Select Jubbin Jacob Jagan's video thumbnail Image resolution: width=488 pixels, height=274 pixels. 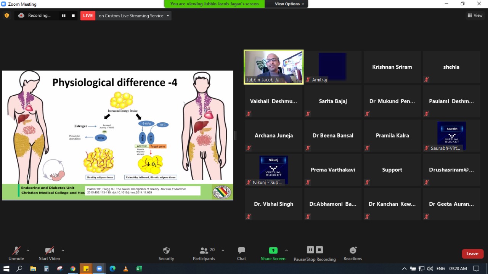click(273, 67)
